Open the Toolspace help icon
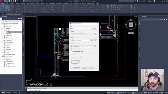Screen dimensions: 168x94 [x=21, y=19]
